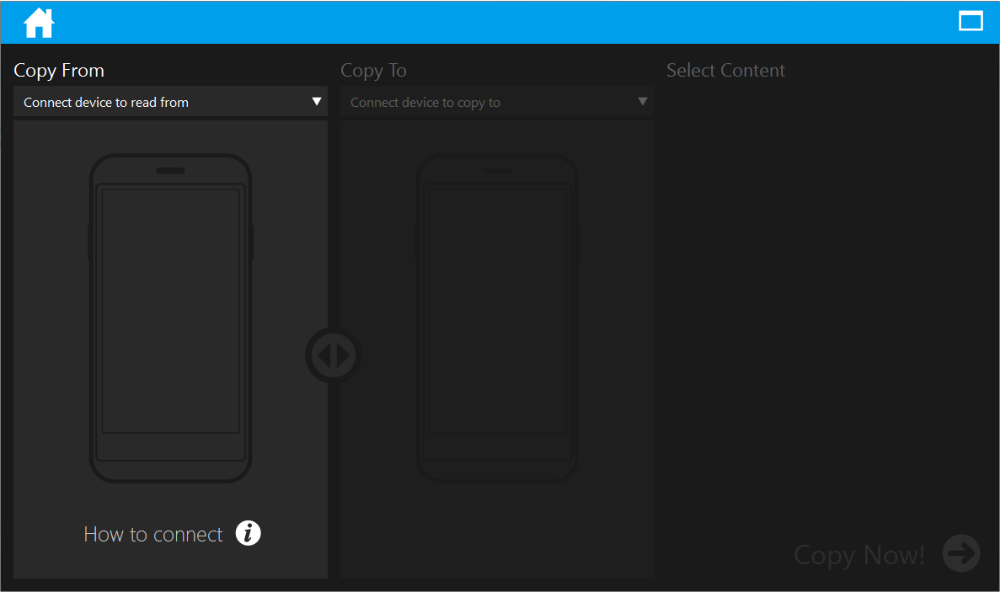This screenshot has width=1000, height=592.
Task: Select the Copy To phone illustration
Action: pos(497,318)
